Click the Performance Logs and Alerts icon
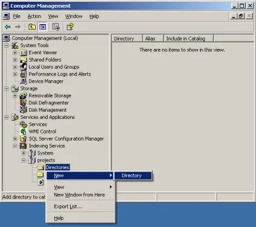Viewport: 256px width, 227px height. click(24, 74)
